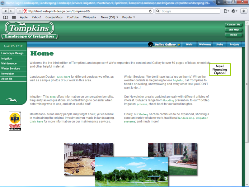Click the Google search field
249x187 pixels.
187,11
